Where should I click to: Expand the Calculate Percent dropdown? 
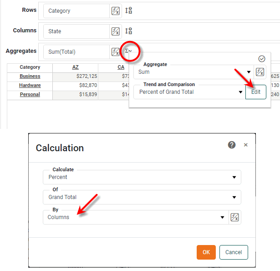point(234,177)
